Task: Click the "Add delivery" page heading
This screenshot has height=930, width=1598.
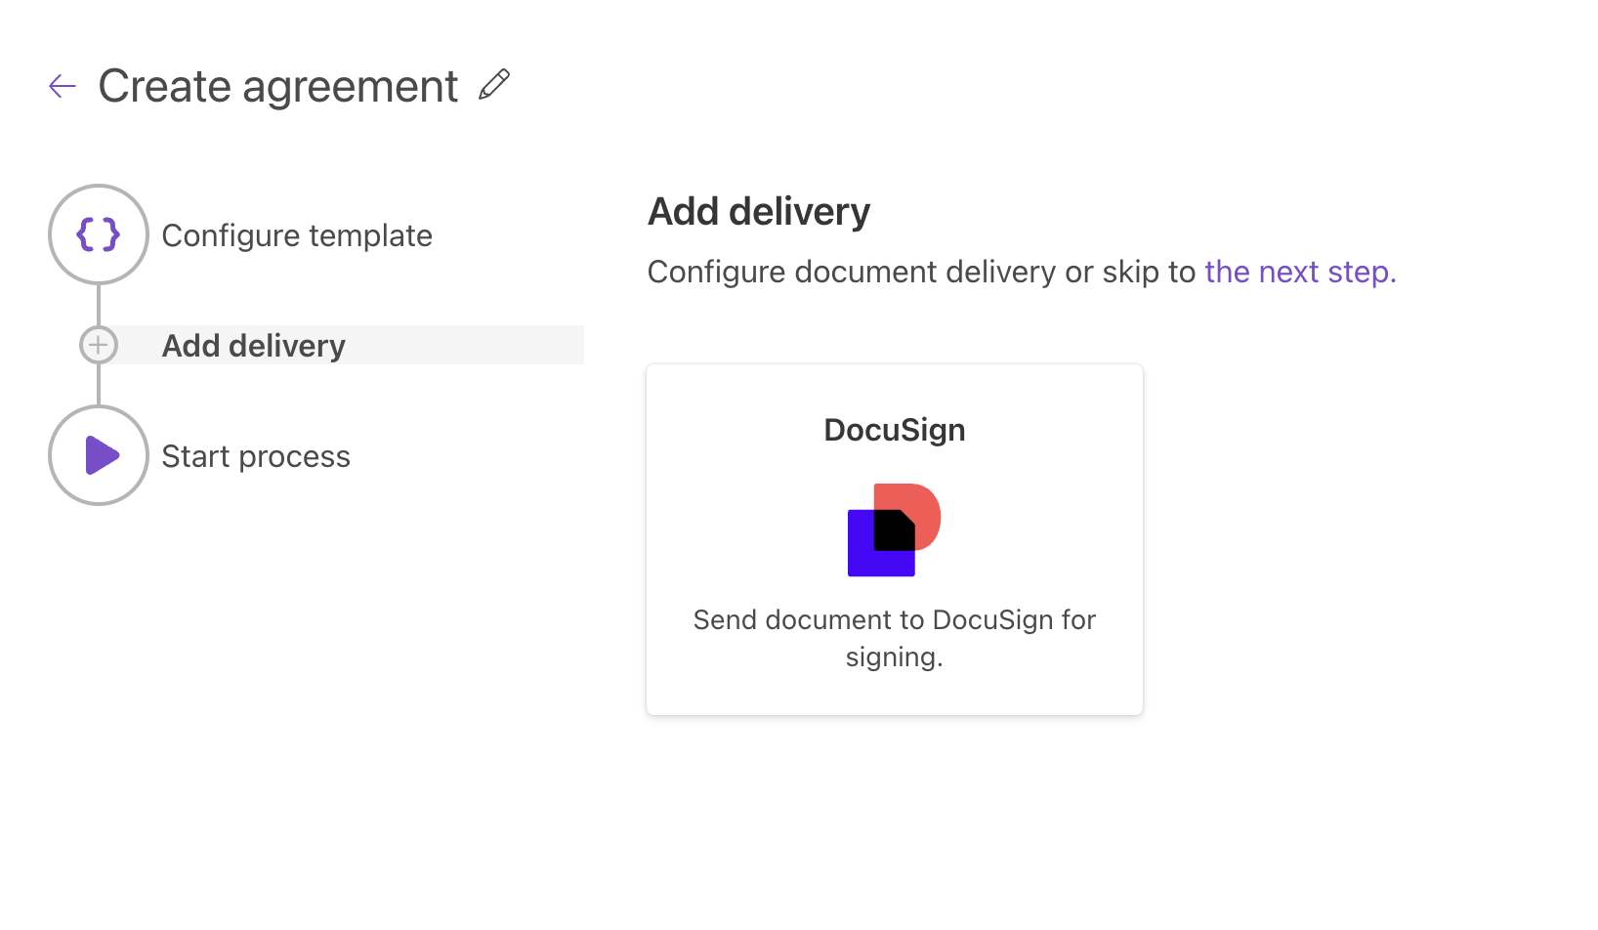Action: coord(758,211)
